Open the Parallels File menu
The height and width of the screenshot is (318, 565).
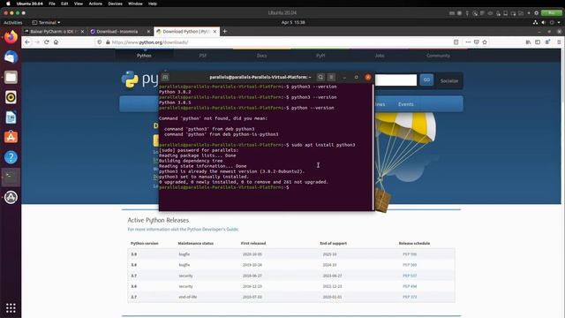[52, 4]
